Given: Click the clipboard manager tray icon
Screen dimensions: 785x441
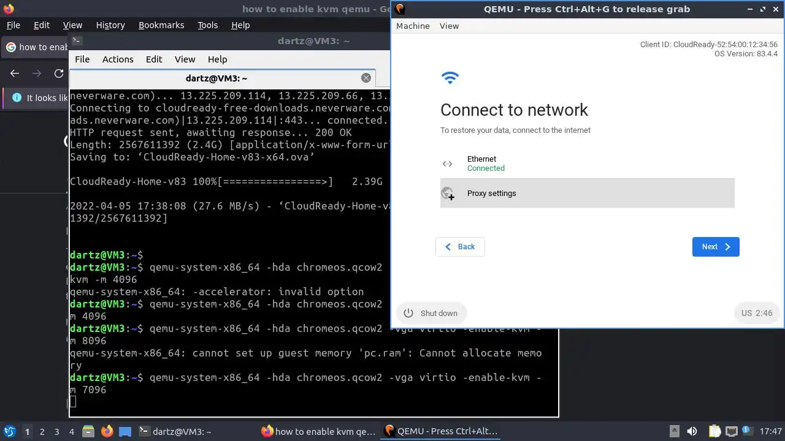Looking at the screenshot, I should [x=714, y=431].
